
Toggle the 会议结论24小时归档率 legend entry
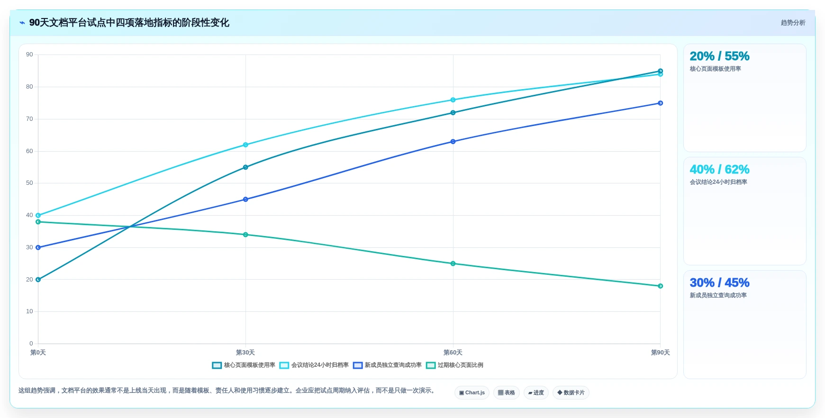tap(314, 365)
